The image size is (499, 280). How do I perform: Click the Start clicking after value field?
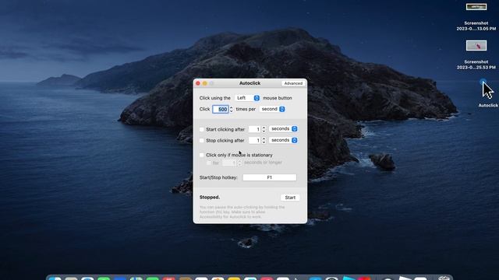click(x=255, y=129)
